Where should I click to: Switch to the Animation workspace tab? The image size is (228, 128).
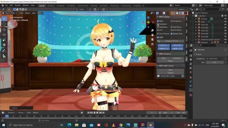coord(104,6)
